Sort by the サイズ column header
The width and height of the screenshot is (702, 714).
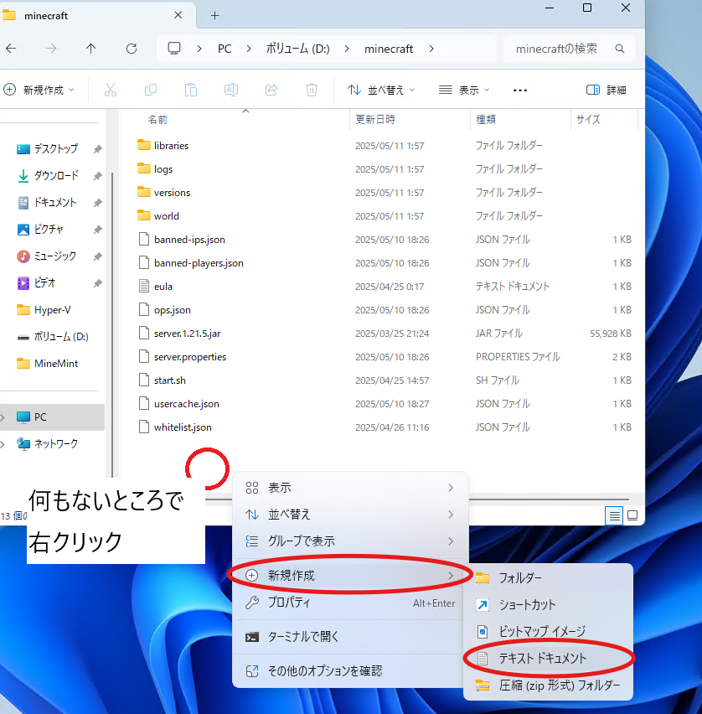[x=588, y=119]
